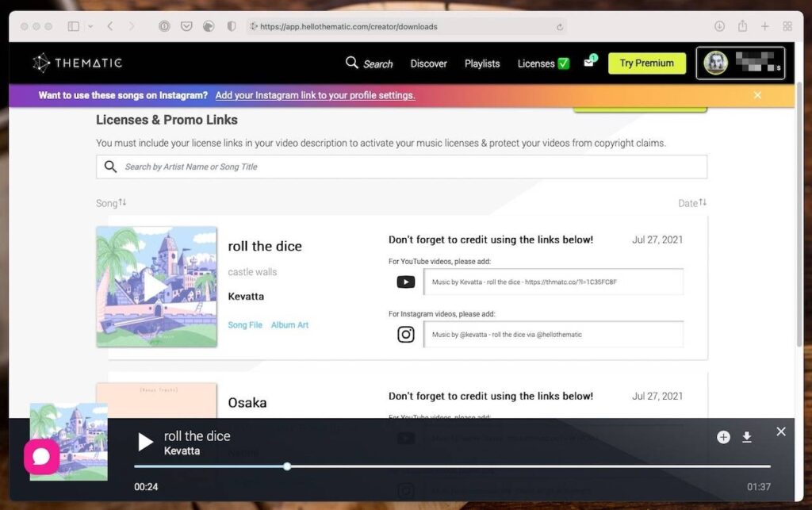Screen dimensions: 812x510
Task: Reload the page in Safari
Action: pos(560,27)
